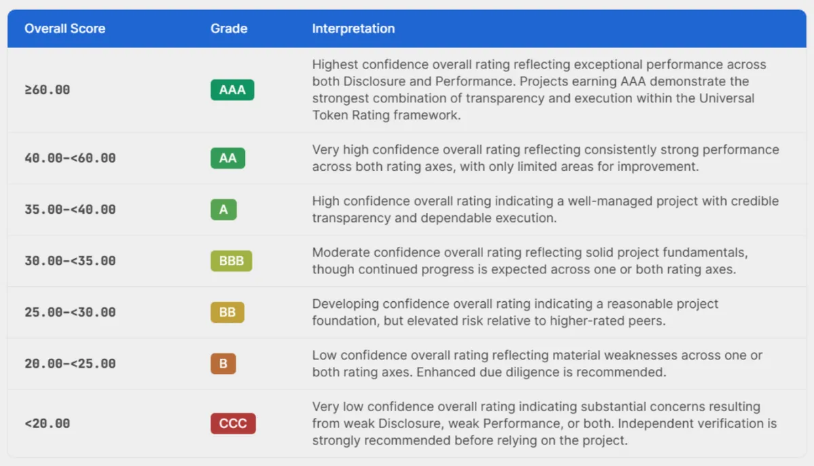Click the 'Very low confidence overall rating' description
This screenshot has width=814, height=466.
(x=545, y=424)
